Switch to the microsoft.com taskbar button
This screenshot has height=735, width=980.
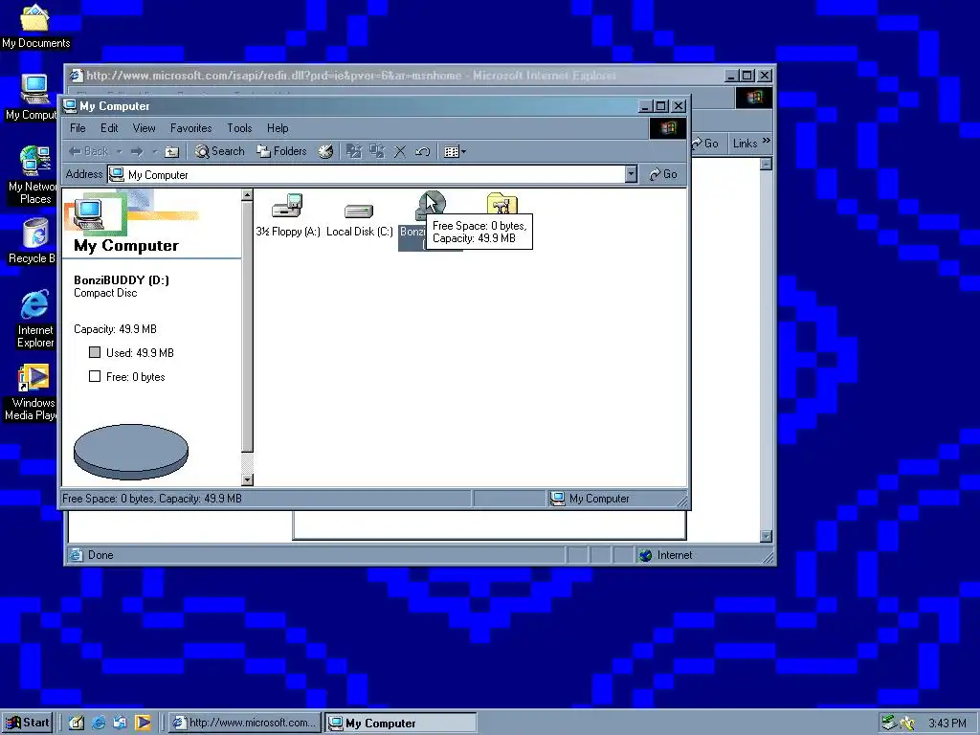point(245,723)
